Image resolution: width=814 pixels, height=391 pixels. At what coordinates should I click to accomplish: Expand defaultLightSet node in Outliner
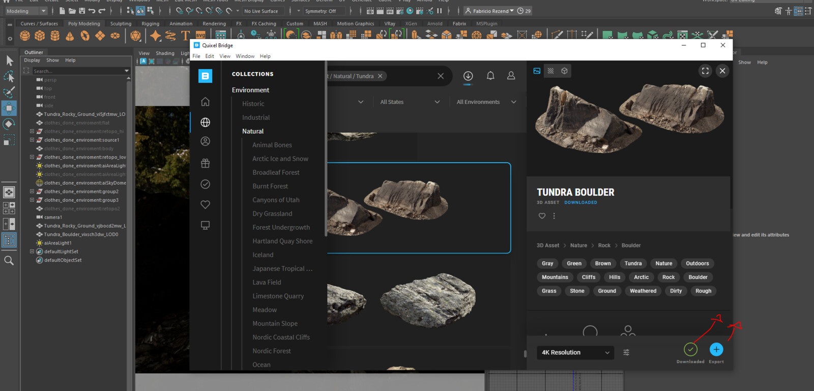click(x=32, y=252)
